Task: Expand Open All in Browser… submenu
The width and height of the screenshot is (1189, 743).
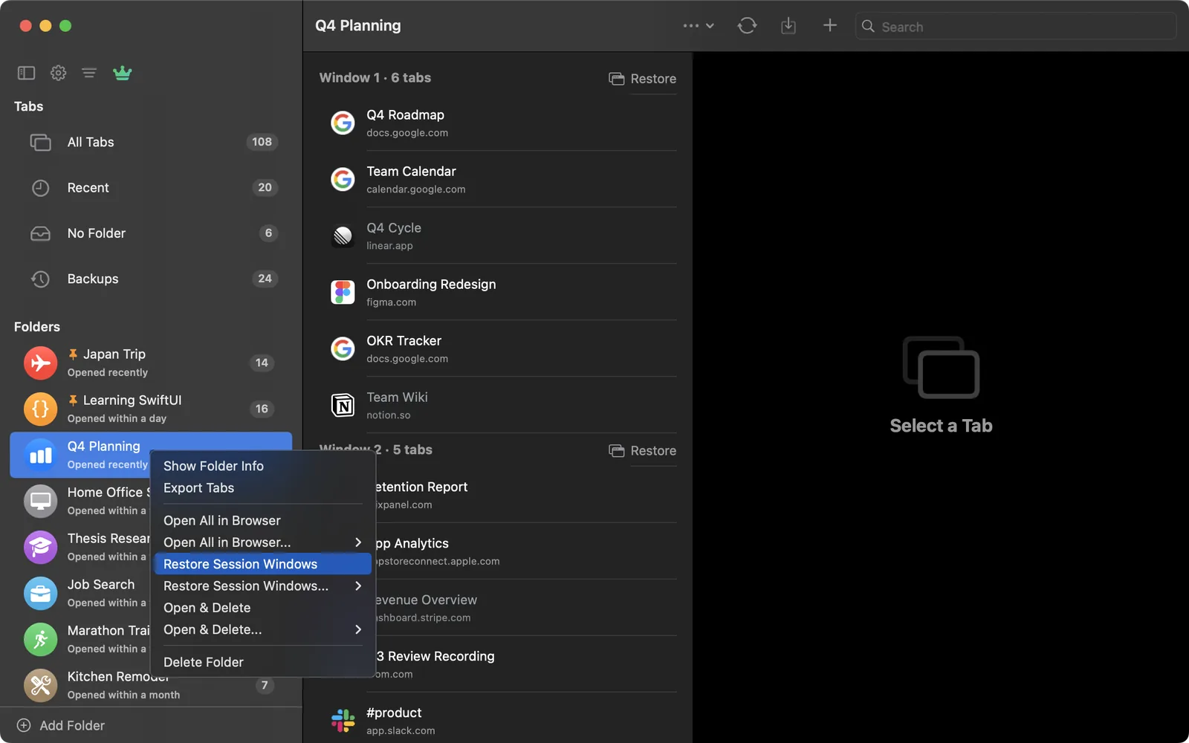Action: pyautogui.click(x=262, y=542)
